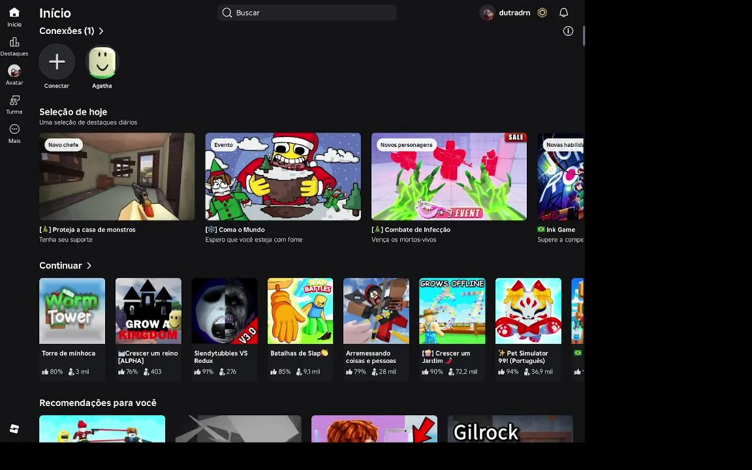Click the Coma o Mundo title text
This screenshot has width=752, height=470.
pos(235,230)
